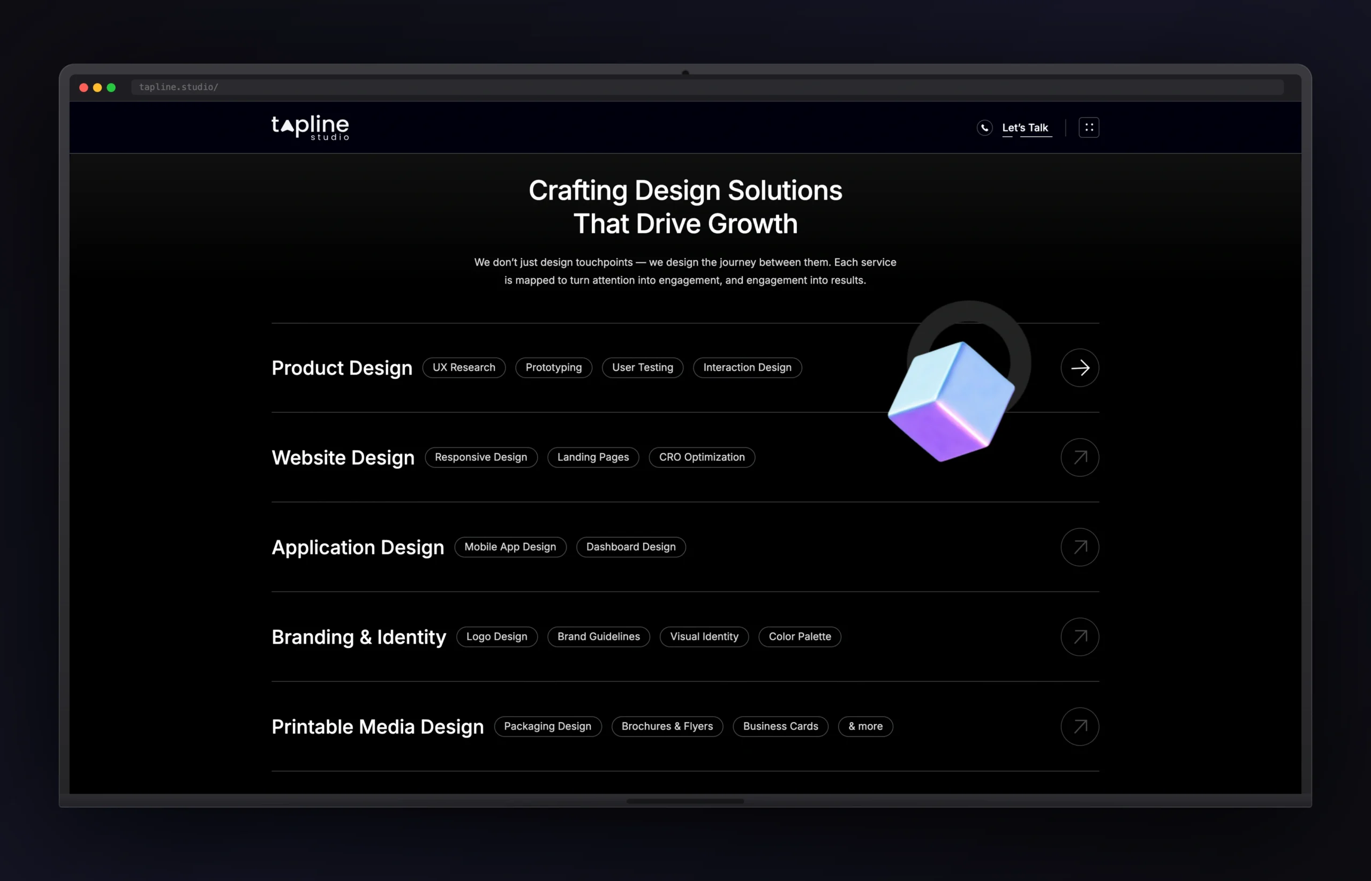Expand the '& more' tag

click(x=865, y=726)
